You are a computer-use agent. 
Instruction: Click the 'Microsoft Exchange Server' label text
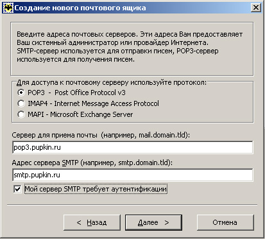pos(92,114)
